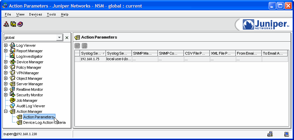Select Action Parameters in the tree
294x140 pixels.
39,117
